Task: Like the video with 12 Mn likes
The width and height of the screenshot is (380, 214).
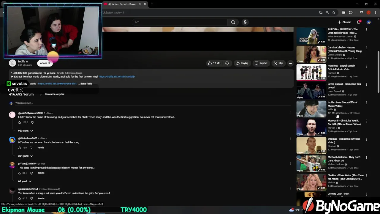Action: pos(214,63)
